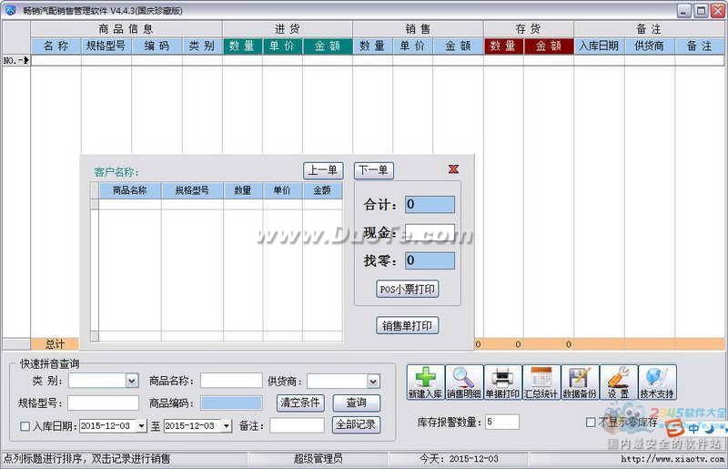Click popup table 商品名称 column header
This screenshot has height=469, width=728.
click(x=129, y=190)
